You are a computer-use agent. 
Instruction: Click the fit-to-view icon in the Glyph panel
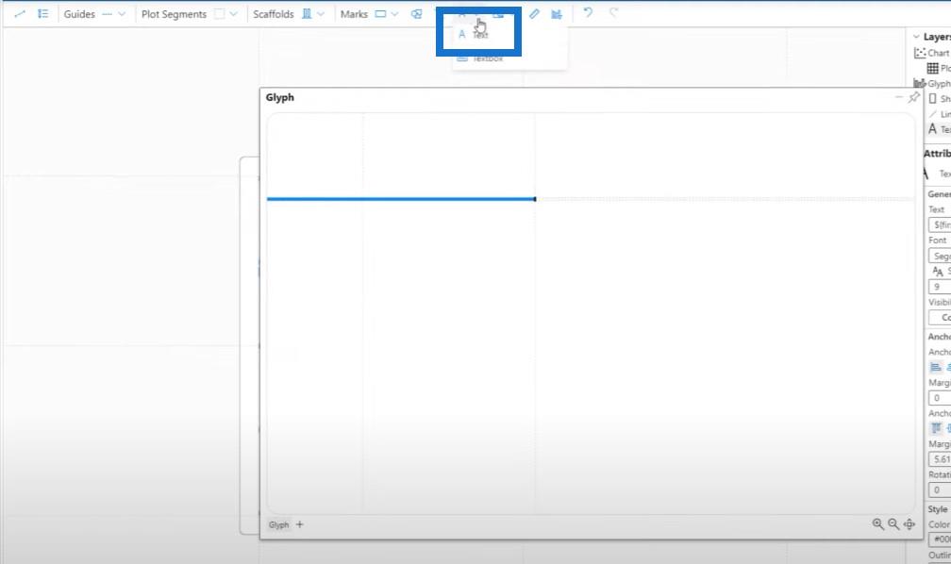(x=909, y=524)
